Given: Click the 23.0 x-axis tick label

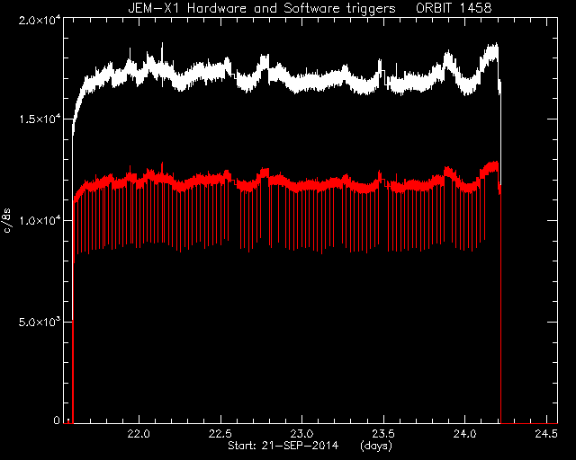Looking at the screenshot, I should 301,434.
